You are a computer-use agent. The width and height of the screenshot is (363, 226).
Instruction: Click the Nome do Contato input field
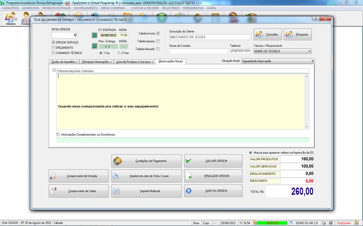(198, 51)
